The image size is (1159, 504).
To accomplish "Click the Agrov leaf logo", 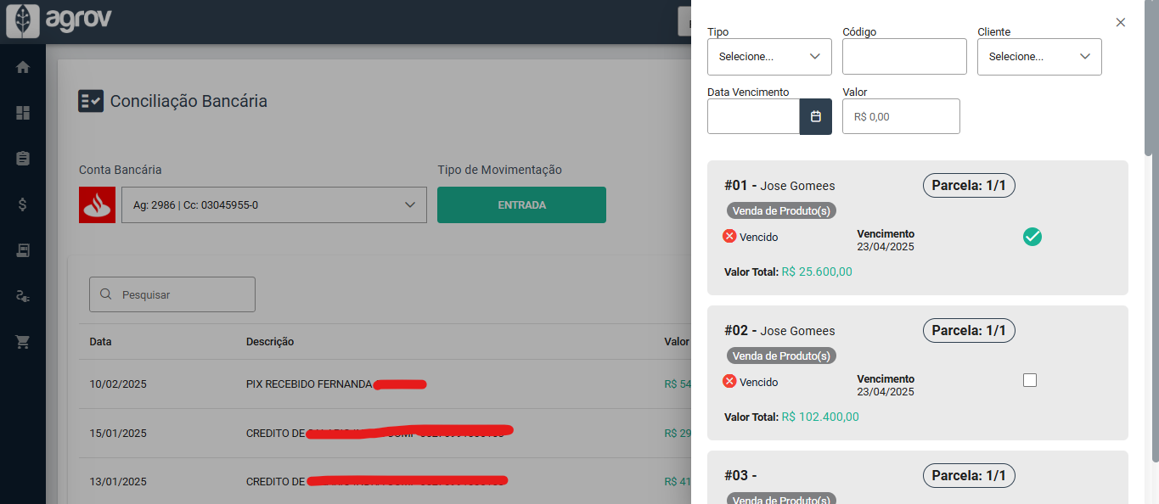I will (23, 21).
